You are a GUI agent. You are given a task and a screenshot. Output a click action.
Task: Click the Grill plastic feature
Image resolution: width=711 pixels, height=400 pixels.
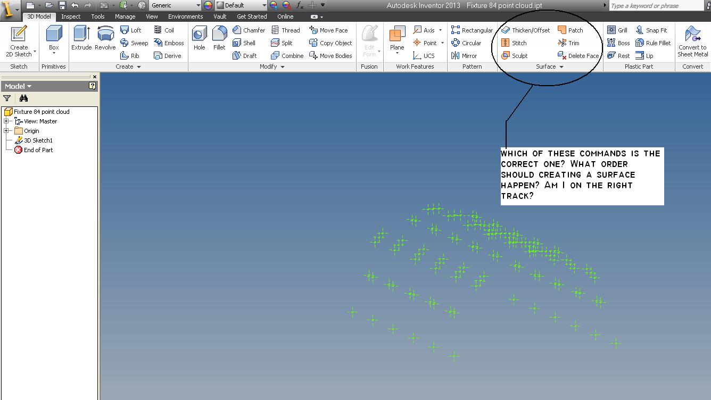pos(617,30)
